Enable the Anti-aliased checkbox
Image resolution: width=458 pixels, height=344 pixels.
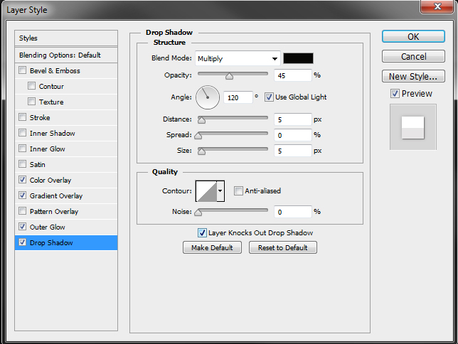pyautogui.click(x=238, y=190)
